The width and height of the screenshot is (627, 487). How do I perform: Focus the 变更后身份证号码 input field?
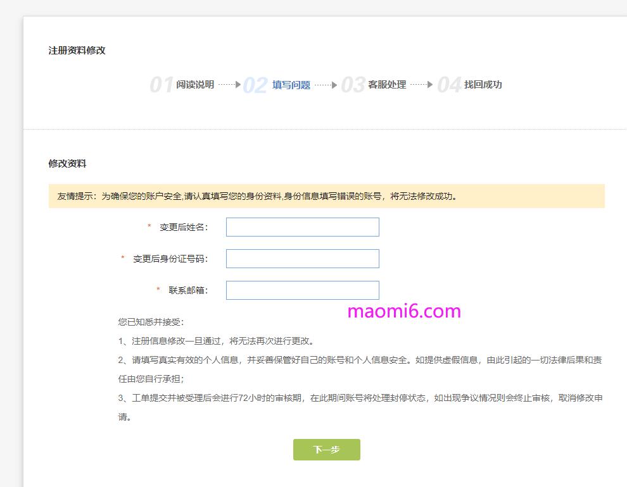[302, 259]
